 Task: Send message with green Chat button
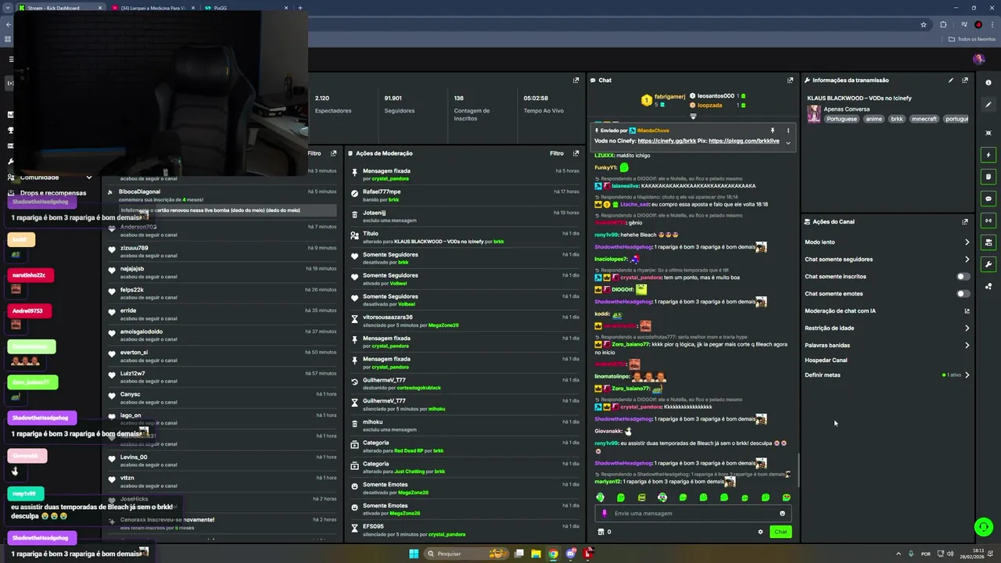780,532
